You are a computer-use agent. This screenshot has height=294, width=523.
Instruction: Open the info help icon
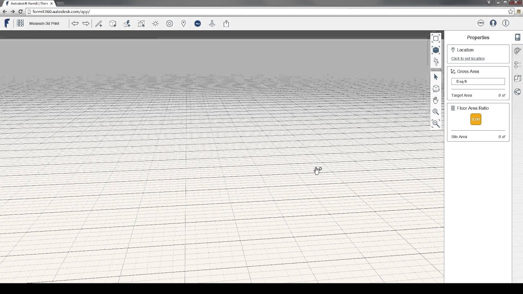click(x=506, y=23)
